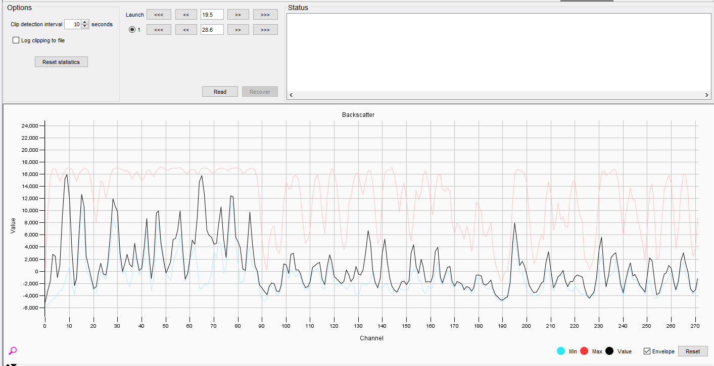Click the Read button
The width and height of the screenshot is (714, 366).
point(220,92)
